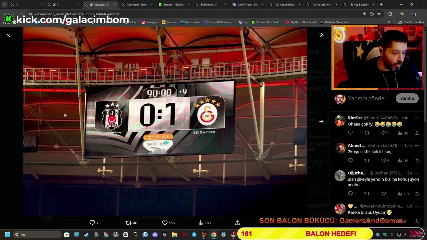
Task: Repost Oğuzha's comment
Action: pyautogui.click(x=367, y=194)
